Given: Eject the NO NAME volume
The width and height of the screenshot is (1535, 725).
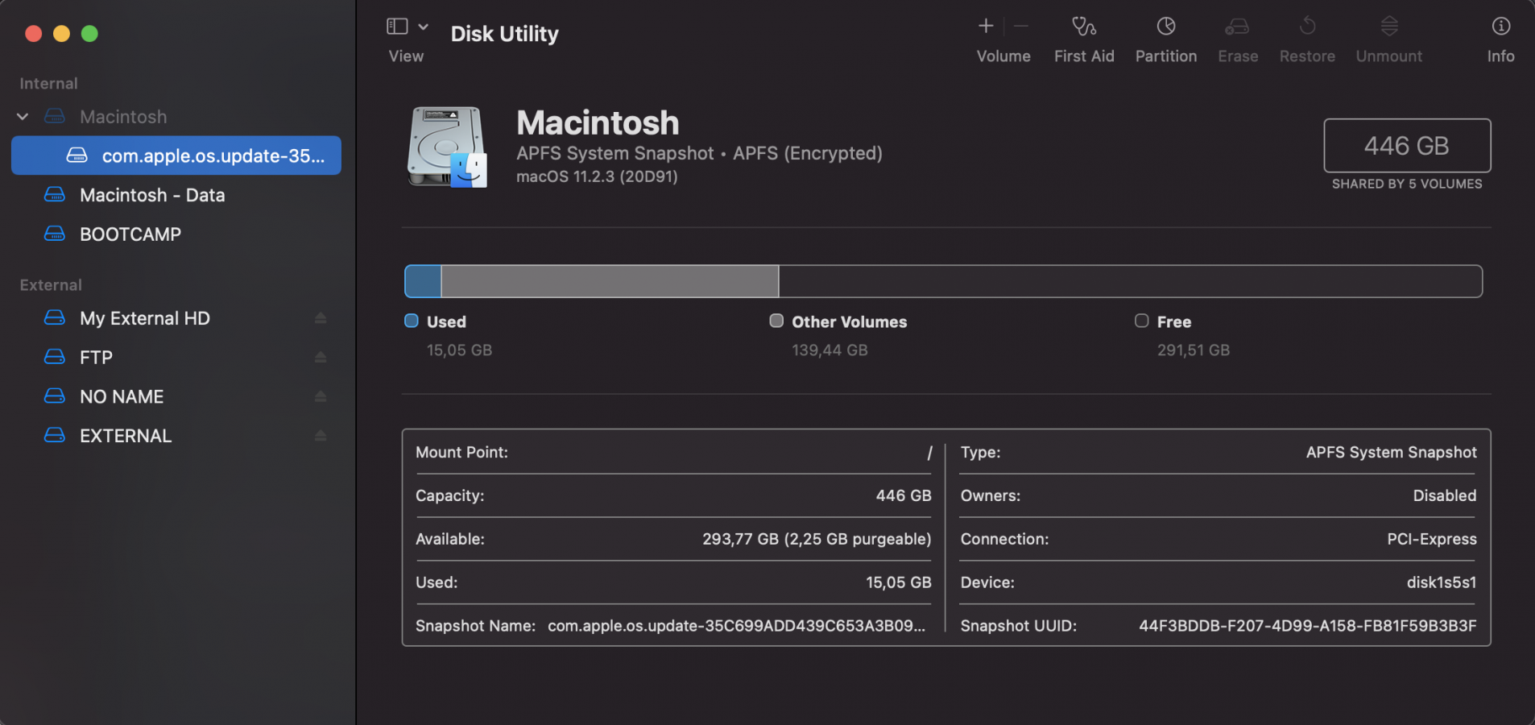Looking at the screenshot, I should [321, 396].
